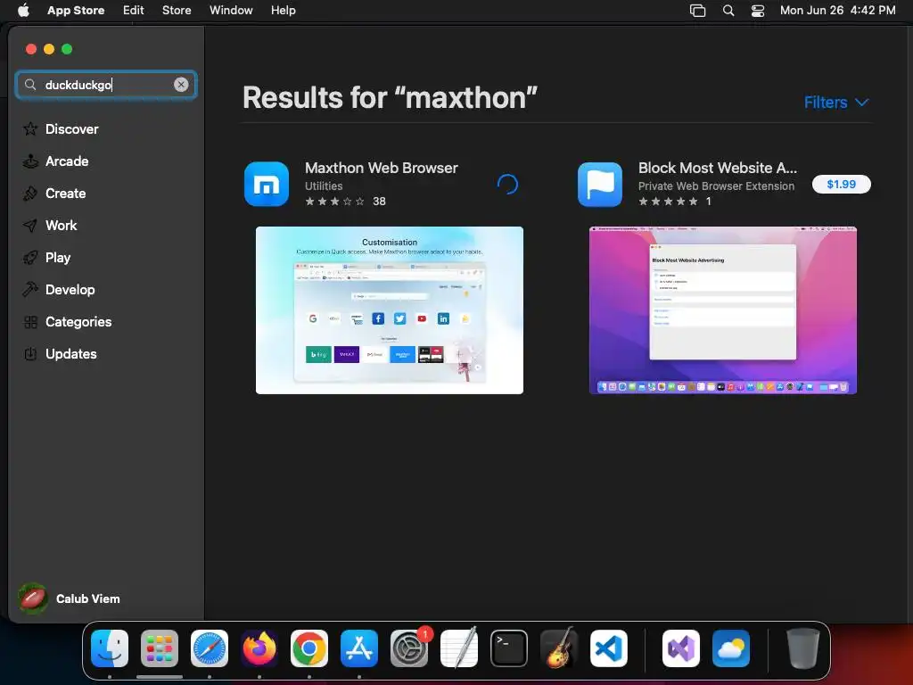913x685 pixels.
Task: Open System Settings from the Dock
Action: click(409, 648)
